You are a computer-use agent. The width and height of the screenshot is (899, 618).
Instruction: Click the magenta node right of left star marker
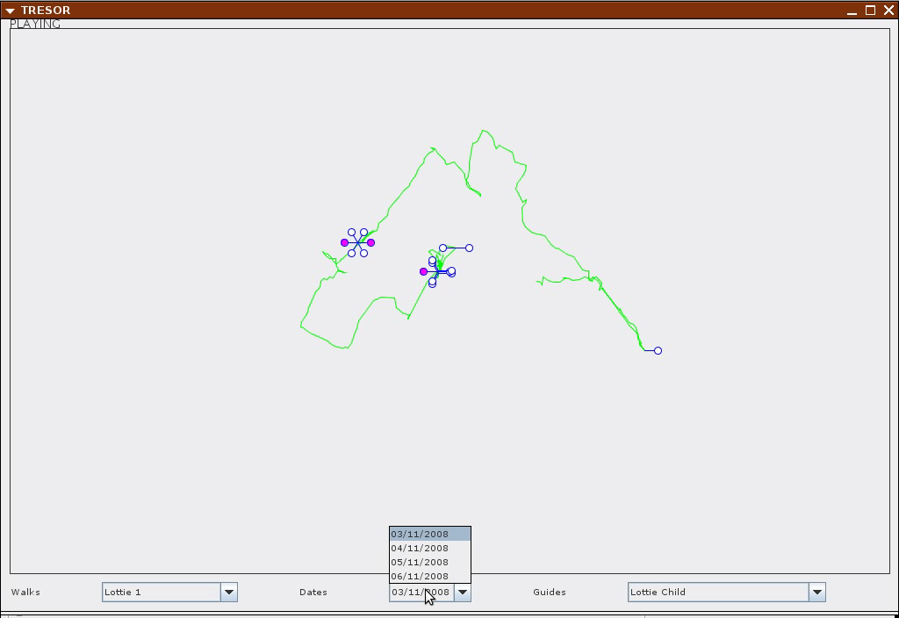pyautogui.click(x=371, y=243)
